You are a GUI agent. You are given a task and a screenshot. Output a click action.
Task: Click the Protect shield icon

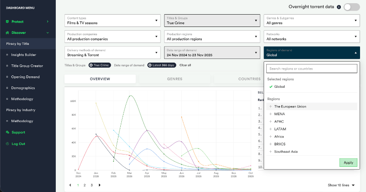pos(7,21)
